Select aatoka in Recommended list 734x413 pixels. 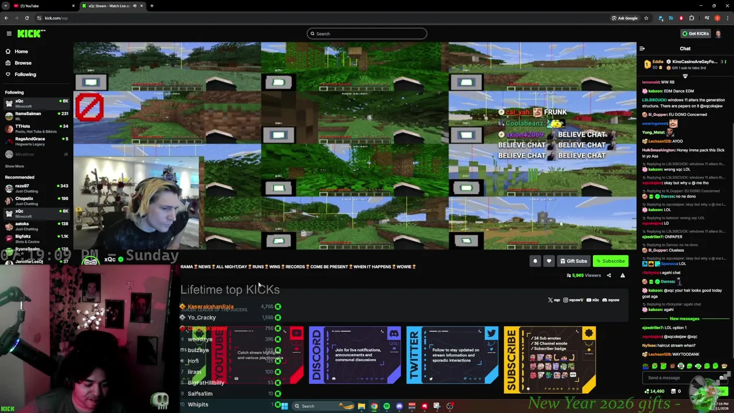(36, 226)
